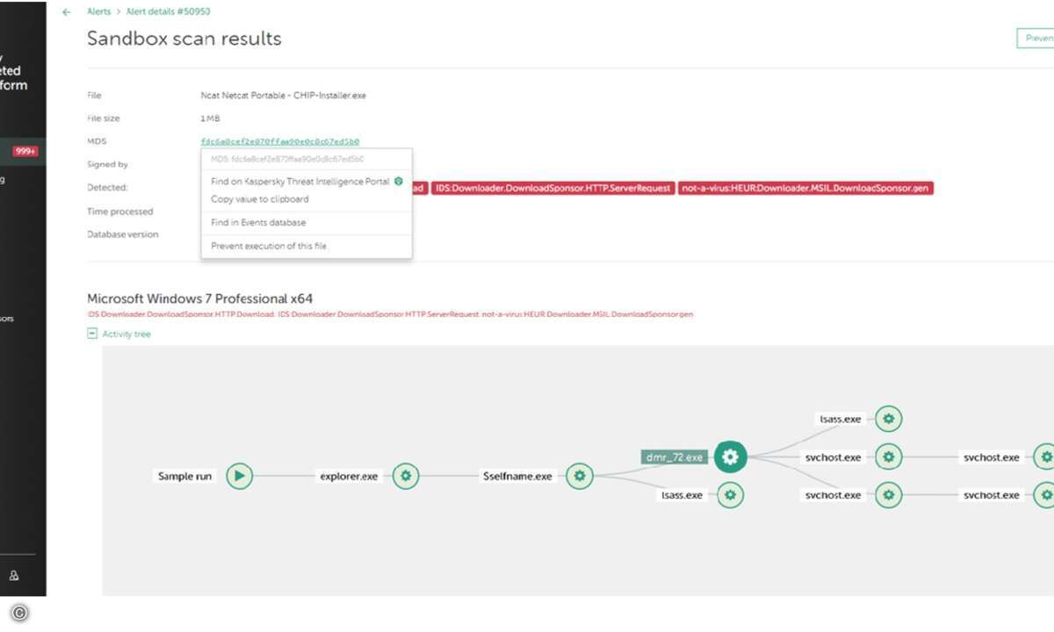
Task: Click the IDS:Downloader.DownloadSponsor.HTTP.ServerRequest tag
Action: (552, 188)
